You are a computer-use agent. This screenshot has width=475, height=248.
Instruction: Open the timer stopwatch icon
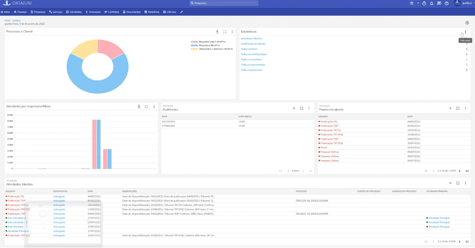[x=424, y=3]
